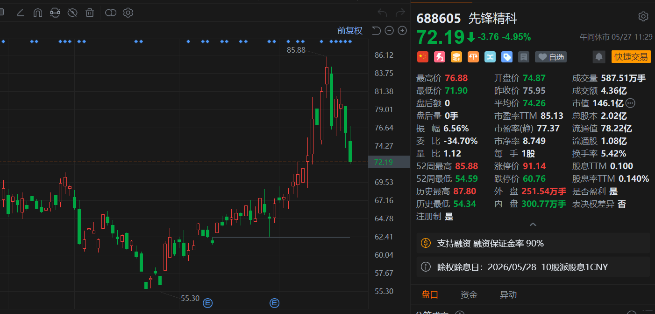Toggle 自选 watchlist favorite
655x314 pixels.
point(551,57)
